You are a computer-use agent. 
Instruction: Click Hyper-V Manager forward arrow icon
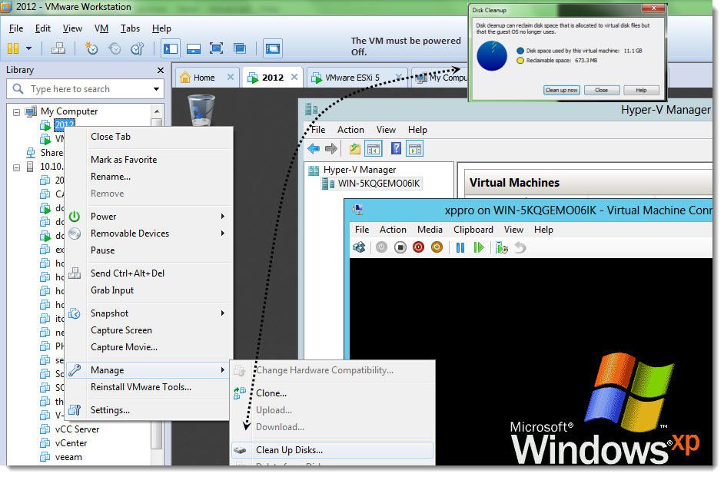tap(331, 148)
